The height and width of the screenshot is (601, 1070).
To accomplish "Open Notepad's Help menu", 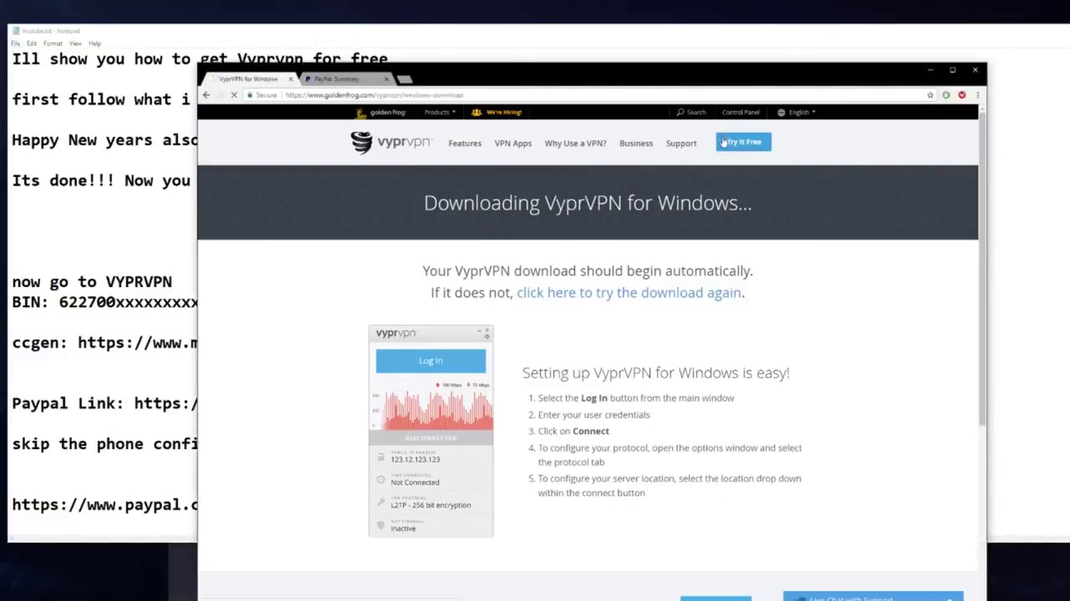I will click(94, 43).
